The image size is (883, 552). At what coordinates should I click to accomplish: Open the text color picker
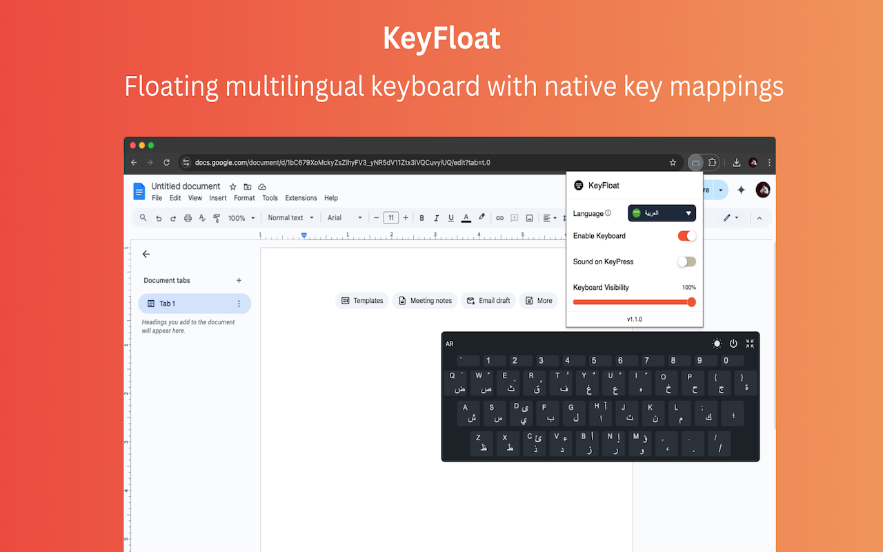466,218
